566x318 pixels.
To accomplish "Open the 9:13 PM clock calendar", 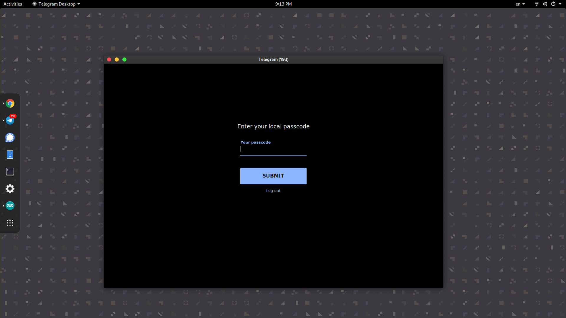I will pos(283,4).
